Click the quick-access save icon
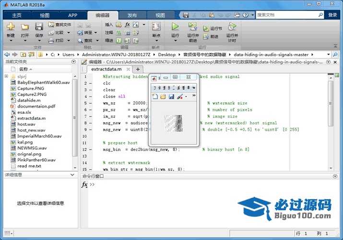Screen dimensions: 343x240 (x=186, y=15)
